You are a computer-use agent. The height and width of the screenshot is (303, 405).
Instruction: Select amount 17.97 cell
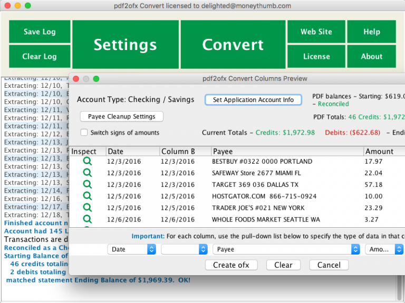tap(373, 161)
